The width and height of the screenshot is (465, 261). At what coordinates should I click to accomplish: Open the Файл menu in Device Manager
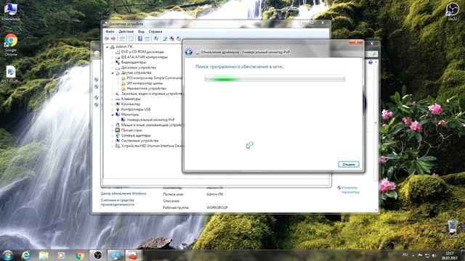[110, 31]
